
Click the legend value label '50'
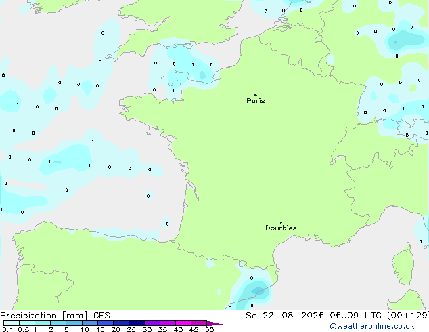click(x=209, y=329)
